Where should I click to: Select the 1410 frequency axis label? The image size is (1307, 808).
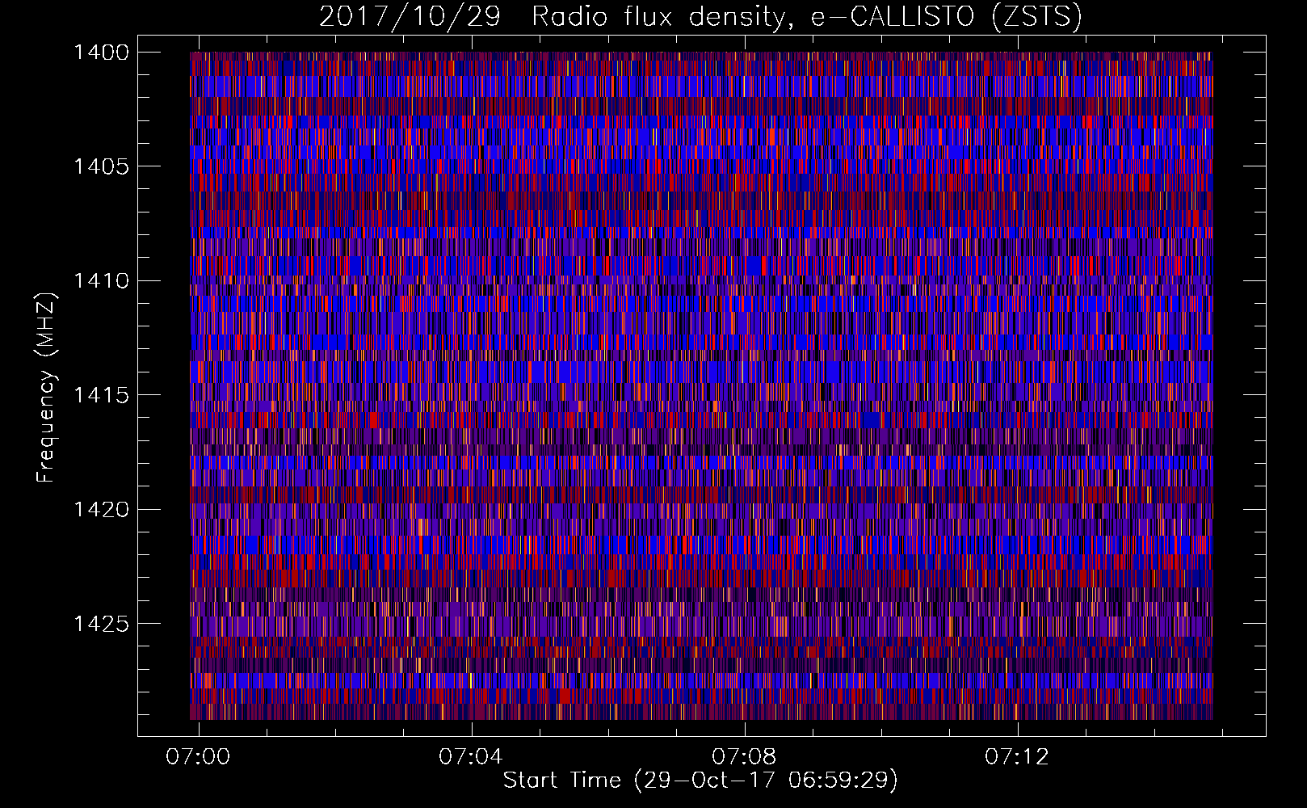pos(101,280)
